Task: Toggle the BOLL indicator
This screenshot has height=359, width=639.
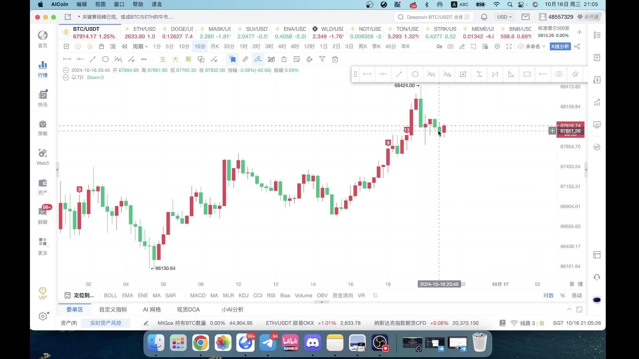Action: pos(110,296)
